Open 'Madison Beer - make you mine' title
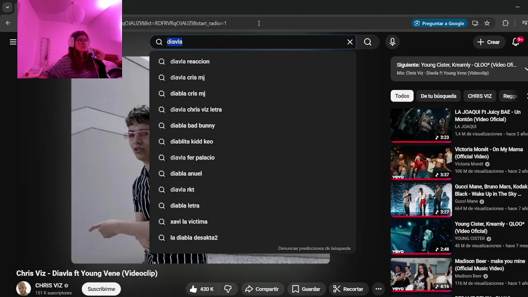Image resolution: width=528 pixels, height=297 pixels. click(490, 265)
